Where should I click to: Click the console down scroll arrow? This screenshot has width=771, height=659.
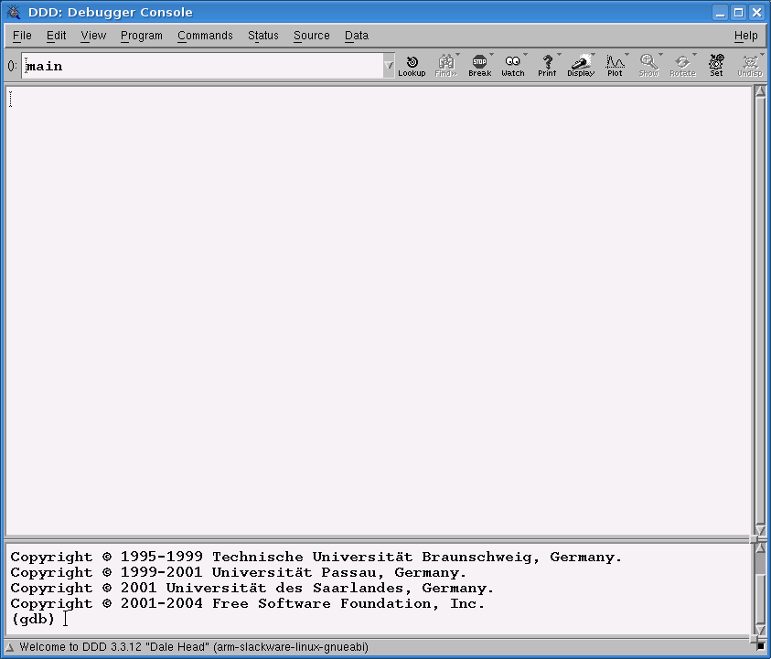tap(760, 629)
